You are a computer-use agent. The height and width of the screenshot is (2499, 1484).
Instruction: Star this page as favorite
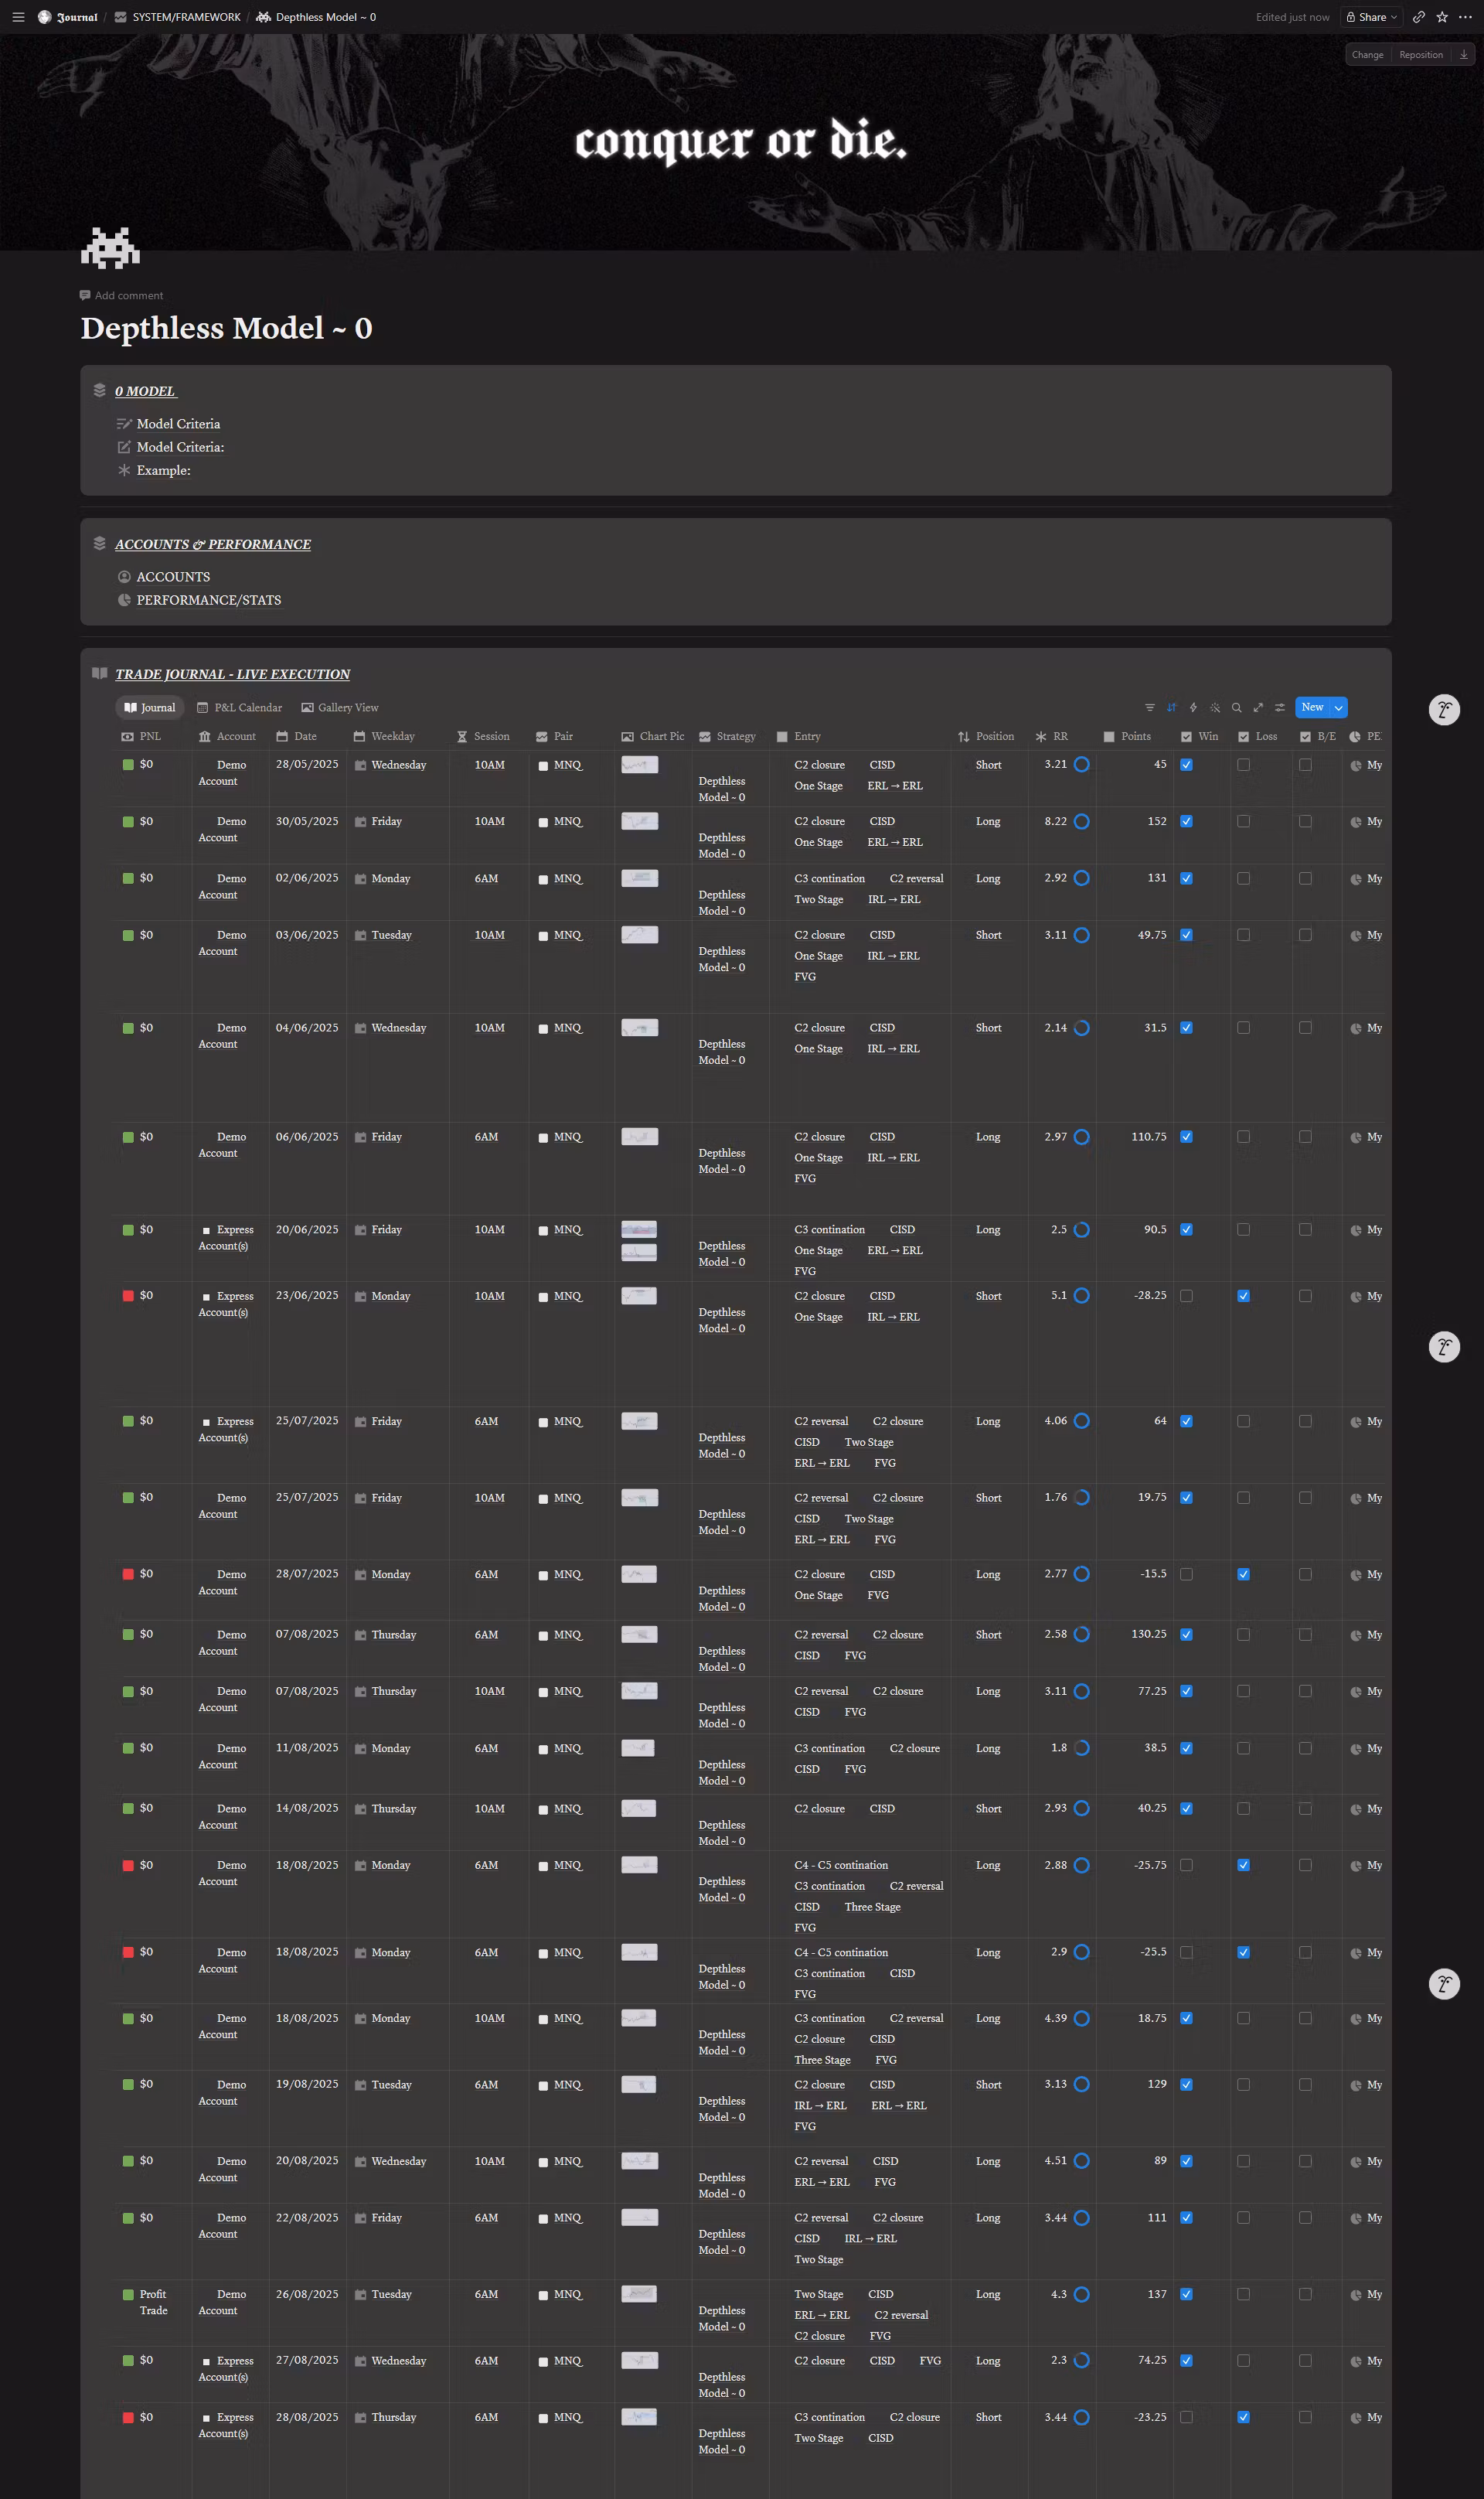pyautogui.click(x=1442, y=17)
